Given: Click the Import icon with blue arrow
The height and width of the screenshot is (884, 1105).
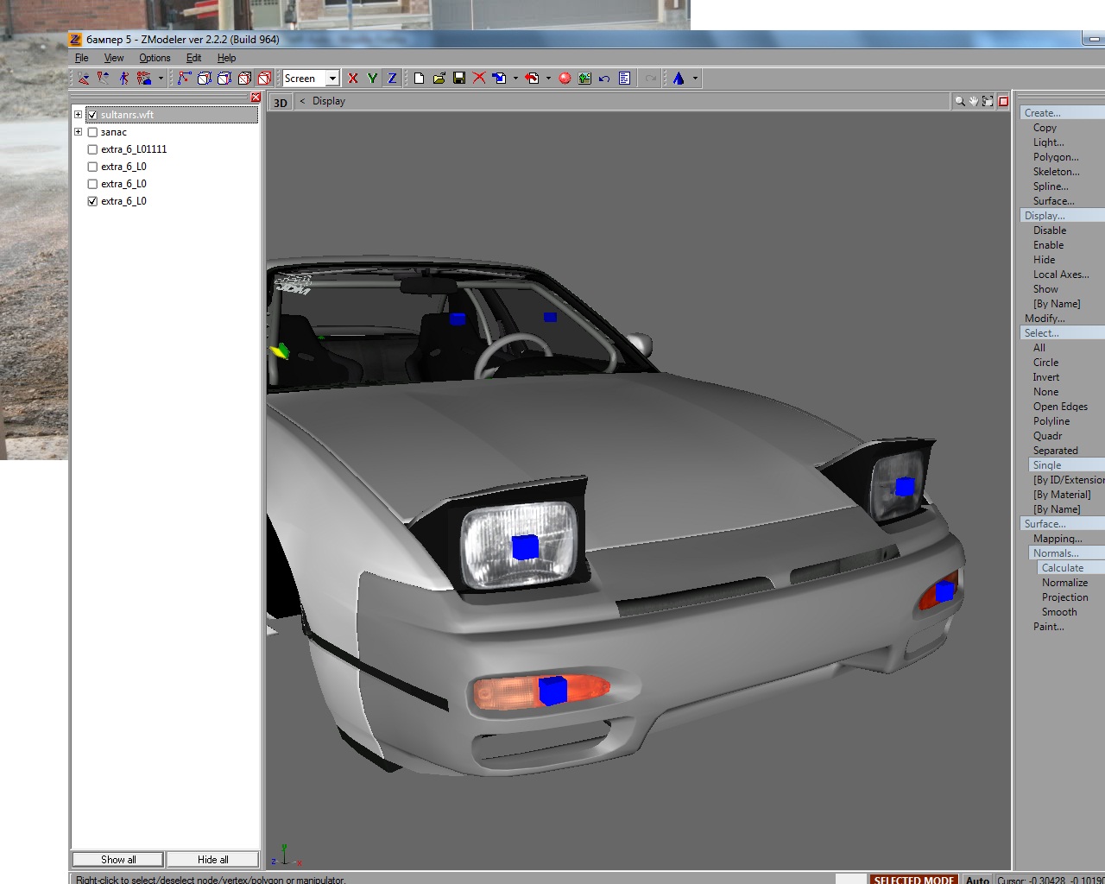Looking at the screenshot, I should (x=499, y=78).
